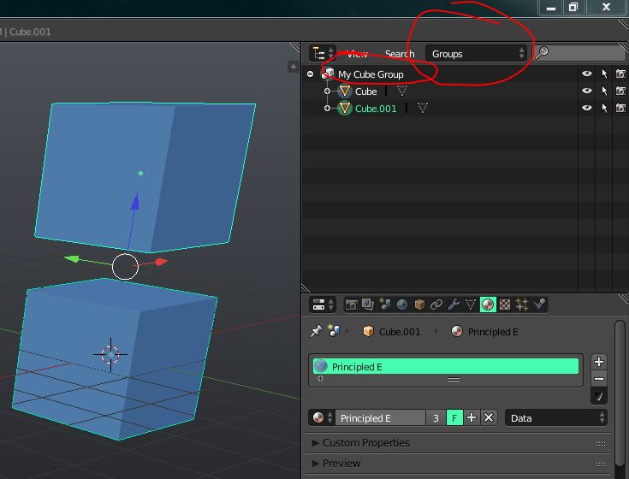Click the Principled E breadcrumb
629x479 pixels.
(x=484, y=332)
